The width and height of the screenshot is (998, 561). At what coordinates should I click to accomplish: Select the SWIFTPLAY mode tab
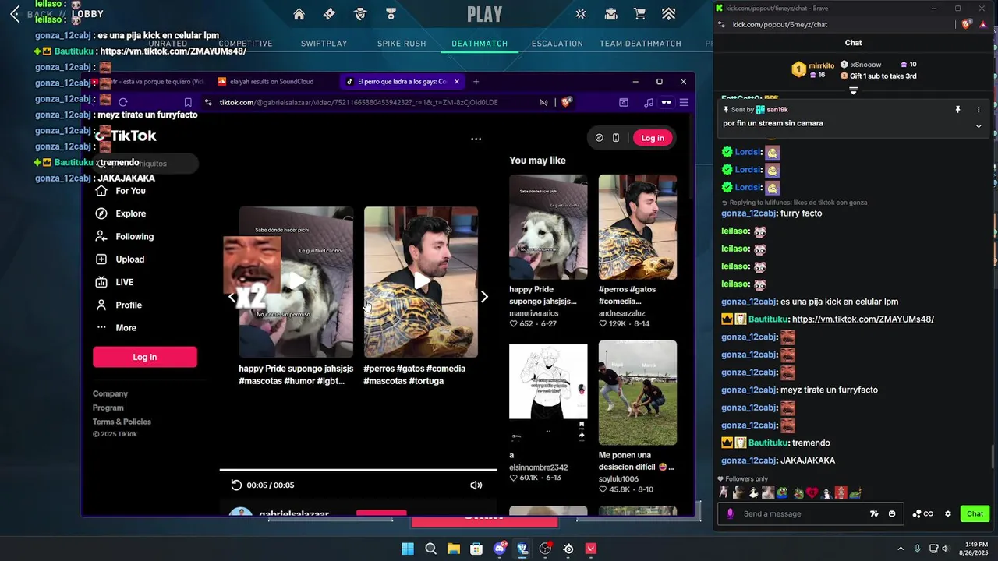coord(324,44)
